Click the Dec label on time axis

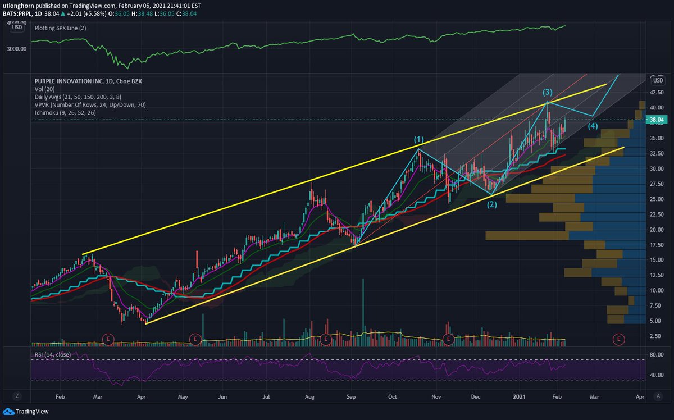coord(475,395)
